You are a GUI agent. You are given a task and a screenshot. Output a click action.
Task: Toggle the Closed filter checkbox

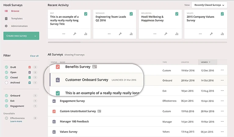[6, 77]
